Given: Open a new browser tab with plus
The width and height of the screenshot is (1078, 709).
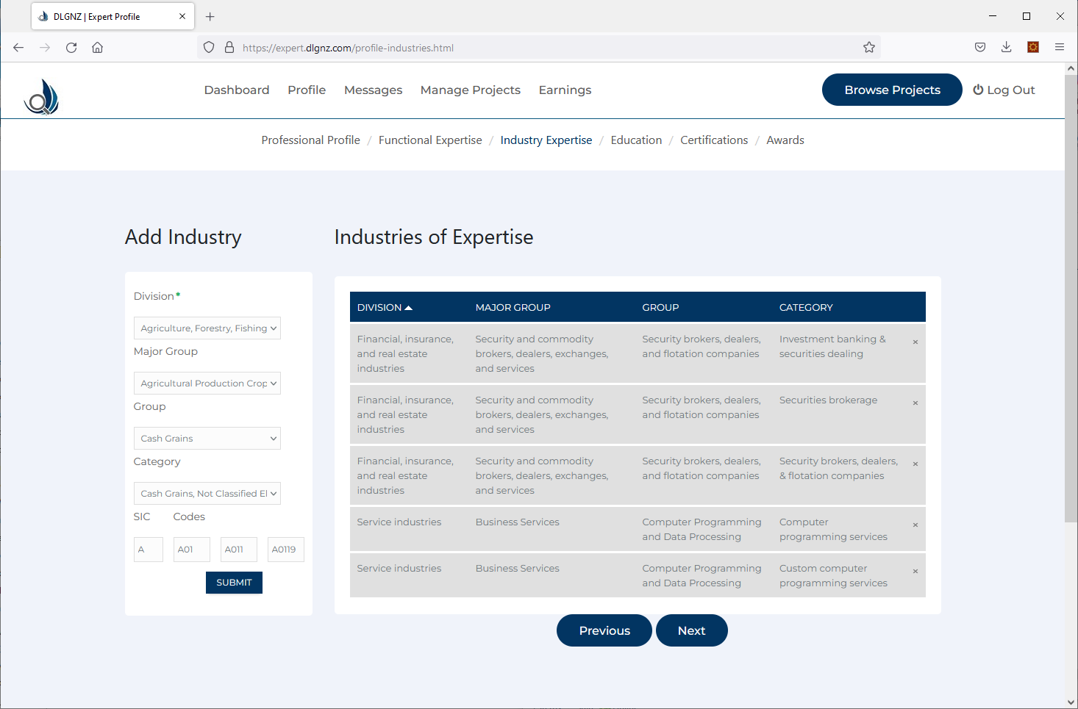Looking at the screenshot, I should point(210,16).
